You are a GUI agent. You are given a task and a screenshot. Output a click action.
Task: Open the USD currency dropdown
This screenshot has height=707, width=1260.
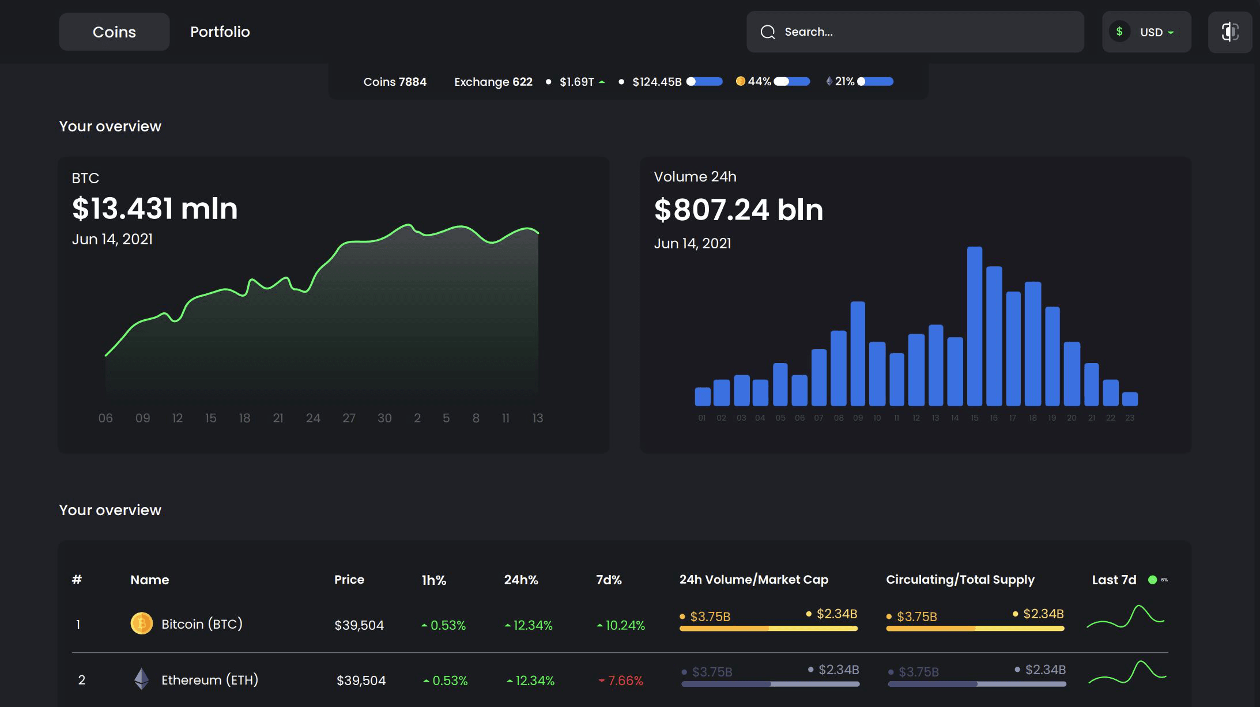1156,32
